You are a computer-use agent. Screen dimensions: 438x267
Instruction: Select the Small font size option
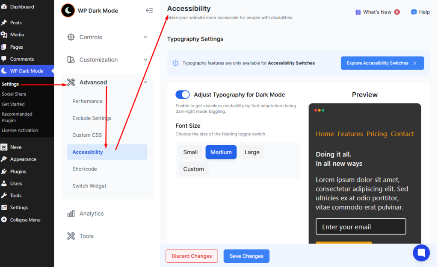tap(190, 152)
